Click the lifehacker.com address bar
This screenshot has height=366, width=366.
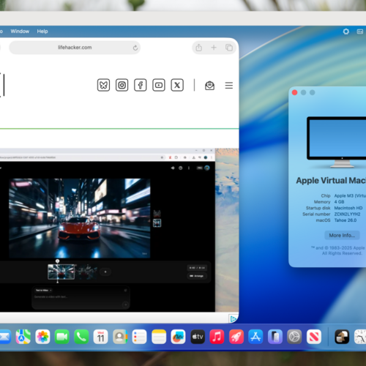(75, 48)
